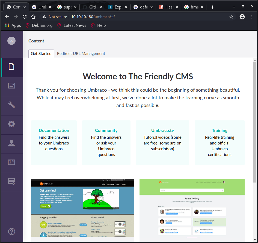Open the Settings wrench section
The height and width of the screenshot is (243, 258).
[11, 105]
